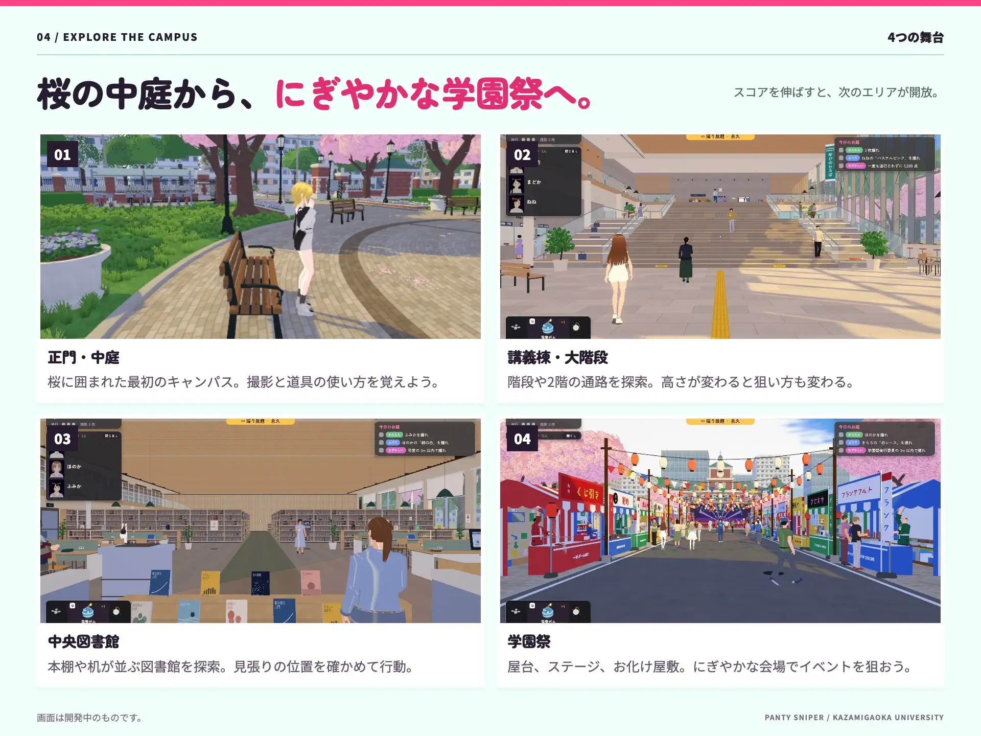The height and width of the screenshot is (736, 981).
Task: Select the blue bomb item in library screenshot 03
Action: click(x=88, y=611)
